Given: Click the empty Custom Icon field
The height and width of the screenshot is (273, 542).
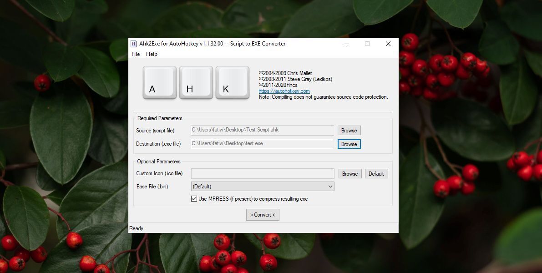Looking at the screenshot, I should click(263, 173).
